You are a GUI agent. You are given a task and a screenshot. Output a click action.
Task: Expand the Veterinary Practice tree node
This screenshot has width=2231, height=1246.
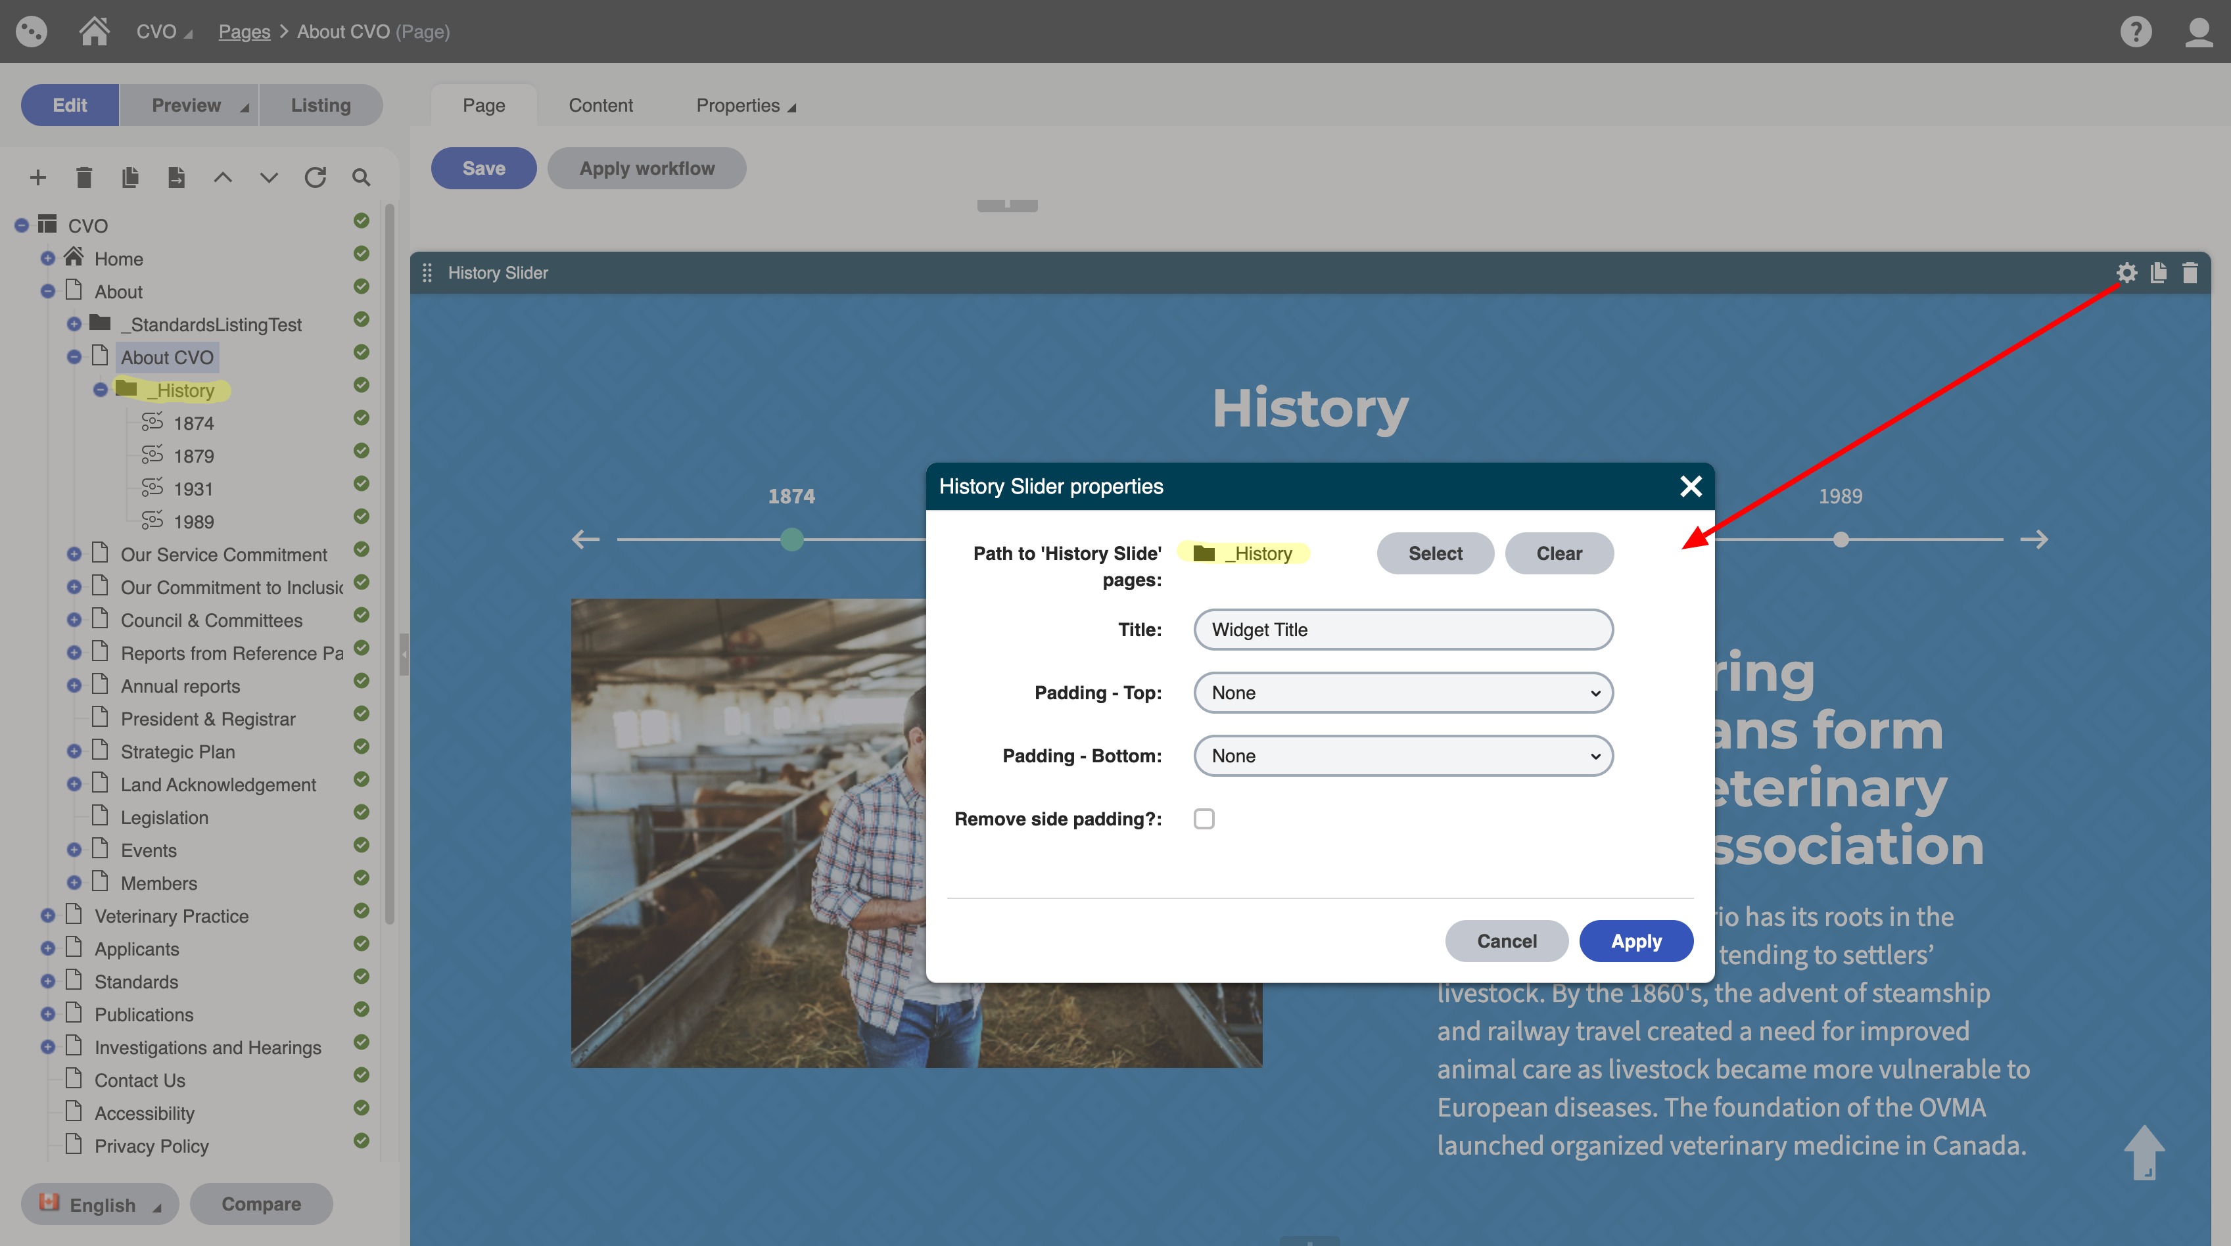47,915
